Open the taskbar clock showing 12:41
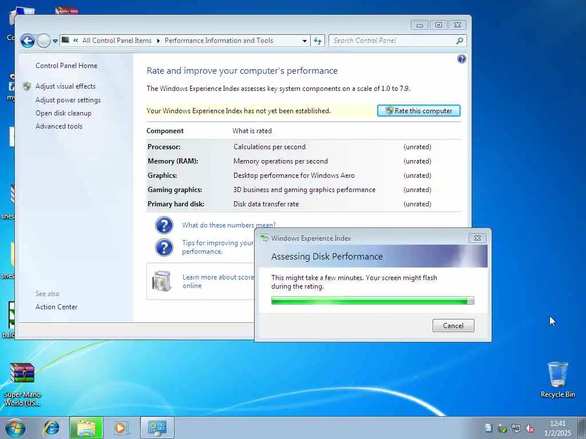 557,428
